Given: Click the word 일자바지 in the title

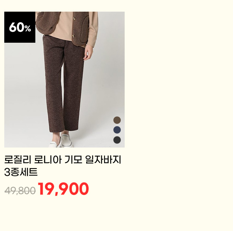Looking at the screenshot, I should click(x=103, y=160).
